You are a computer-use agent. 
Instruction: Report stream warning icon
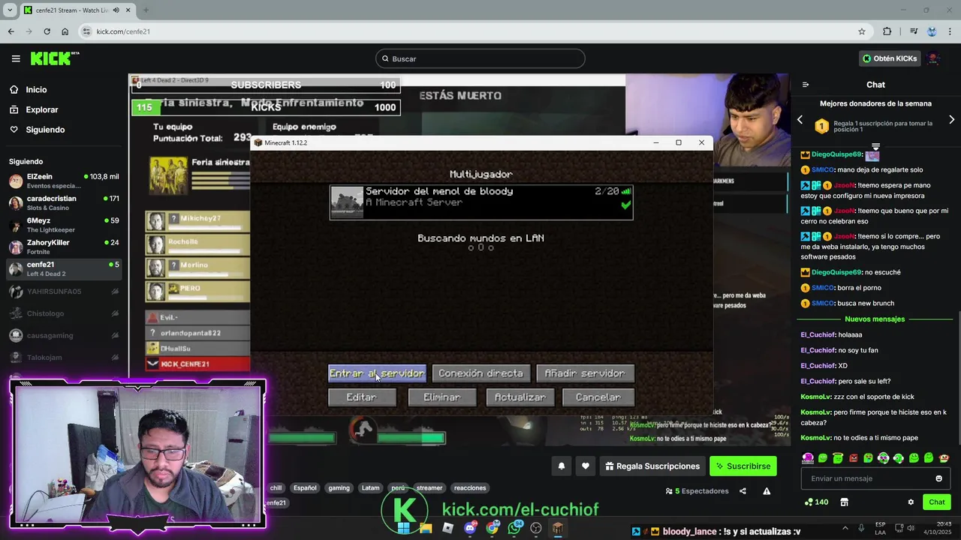(x=767, y=491)
